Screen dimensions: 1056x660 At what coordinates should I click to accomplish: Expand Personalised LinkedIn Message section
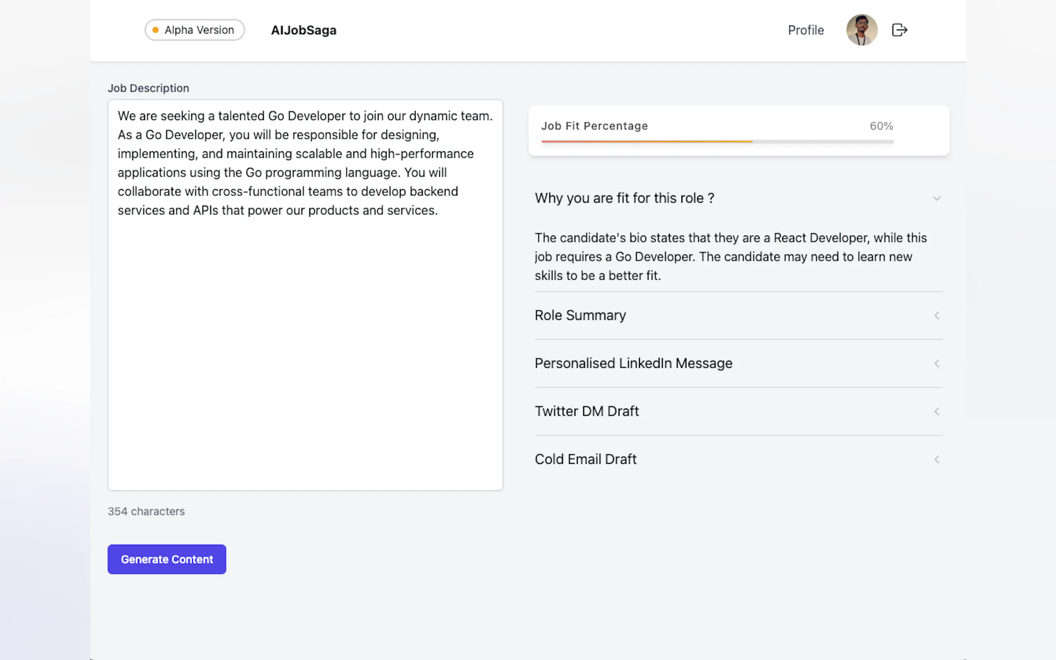pyautogui.click(x=634, y=363)
